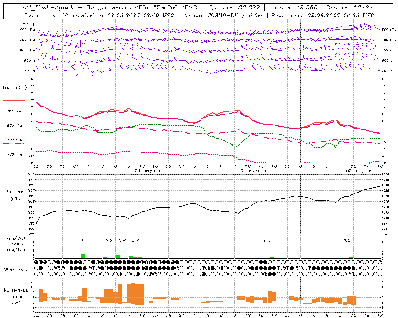Click the Осадки precipitation label
The height and width of the screenshot is (318, 398).
click(16, 244)
